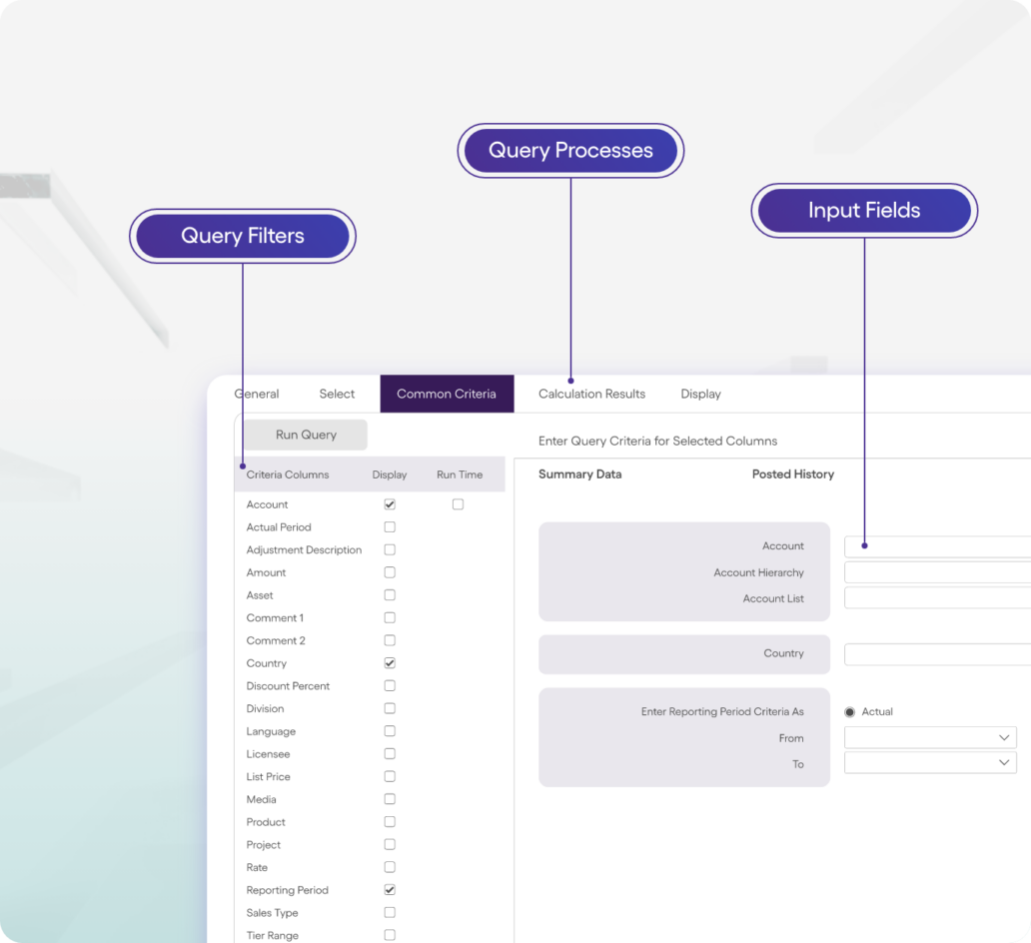Uncheck the Reporting Period display checkbox
The width and height of the screenshot is (1031, 943).
tap(390, 890)
